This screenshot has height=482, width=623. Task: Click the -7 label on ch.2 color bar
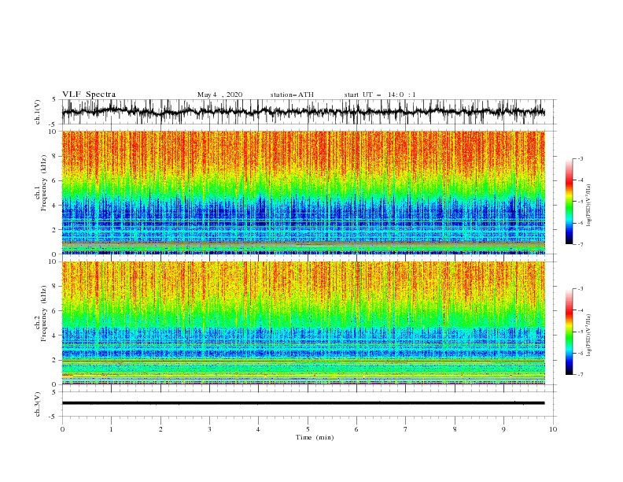point(581,375)
